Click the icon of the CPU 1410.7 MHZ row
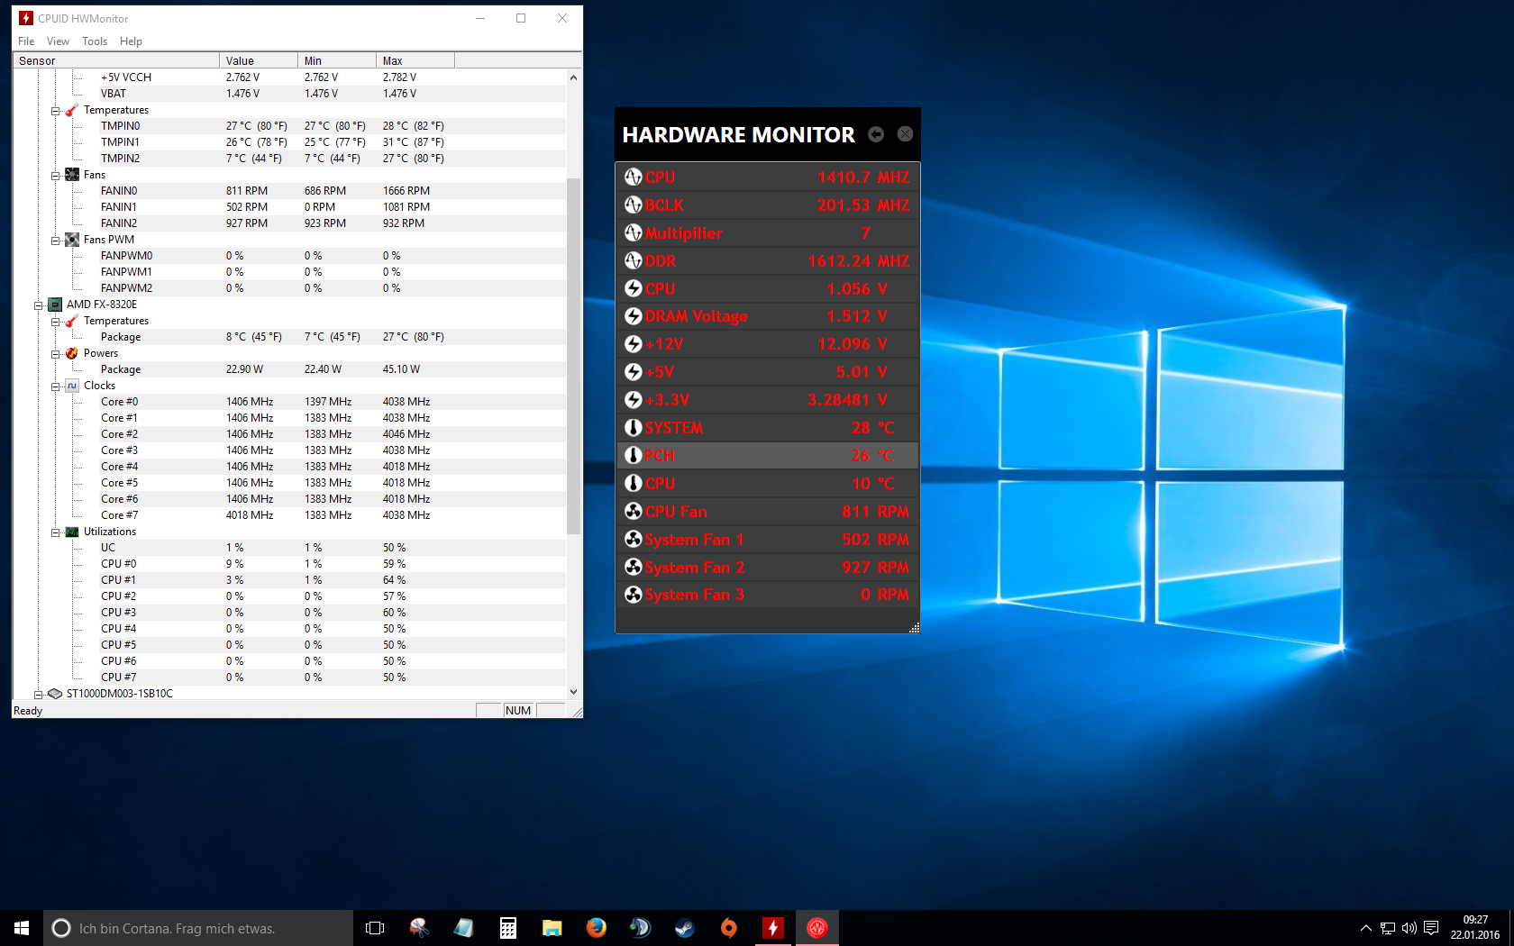The width and height of the screenshot is (1514, 946). tap(634, 177)
